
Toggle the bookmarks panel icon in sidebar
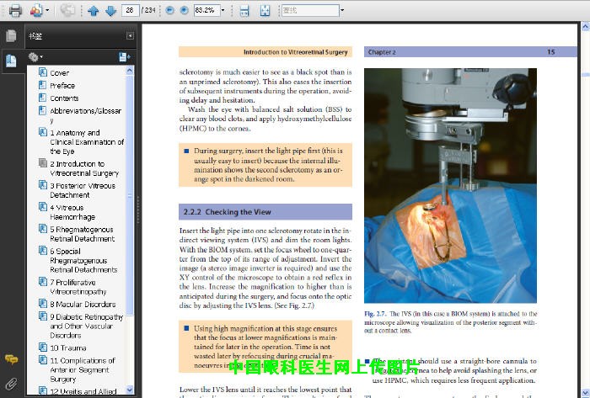pos(11,60)
